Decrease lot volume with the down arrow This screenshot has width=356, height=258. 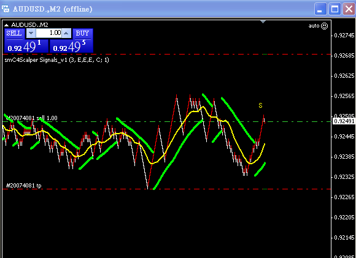pos(31,33)
